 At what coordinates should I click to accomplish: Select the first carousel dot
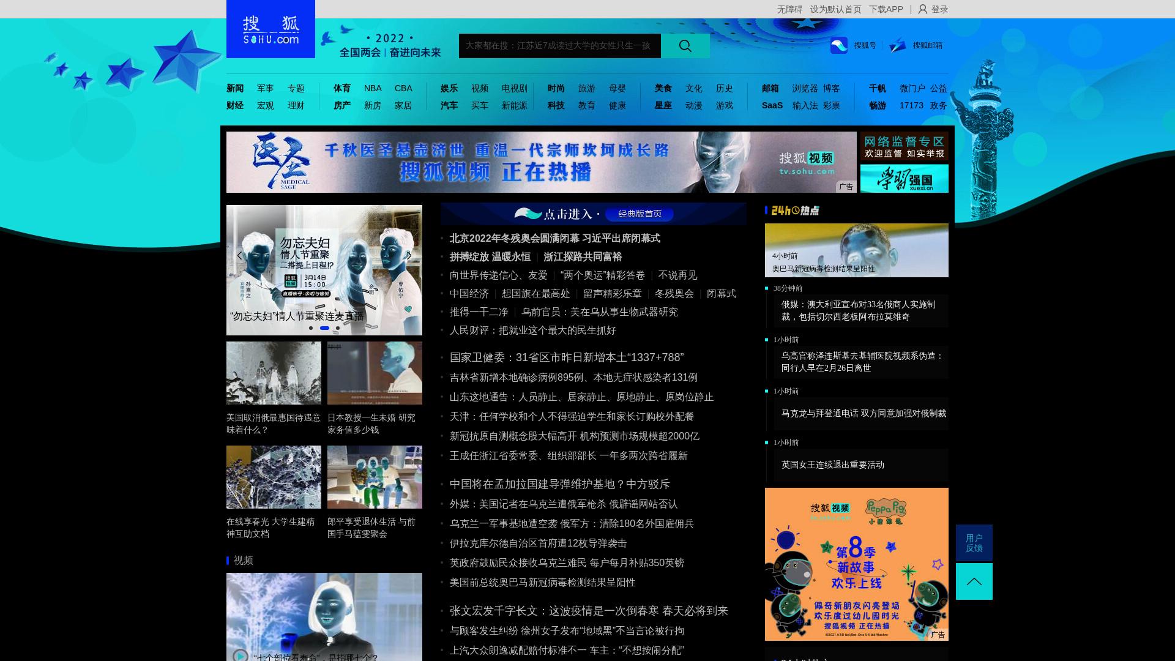(311, 328)
